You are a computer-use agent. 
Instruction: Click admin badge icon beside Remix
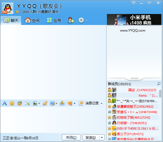110,95
